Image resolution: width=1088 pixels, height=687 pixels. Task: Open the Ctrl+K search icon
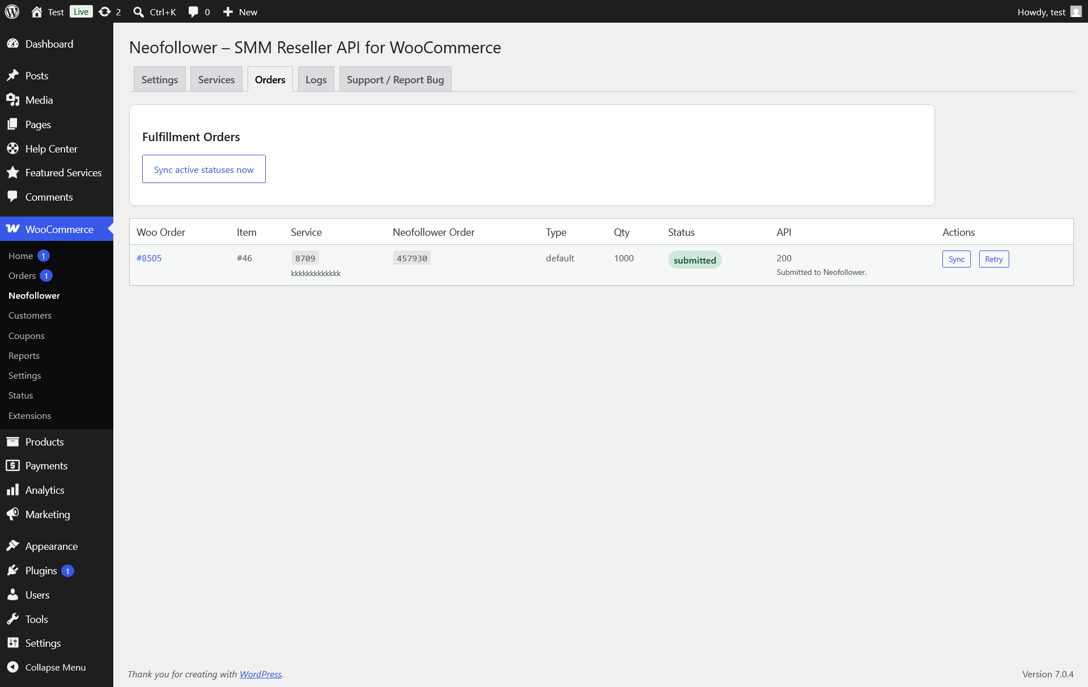pyautogui.click(x=138, y=12)
